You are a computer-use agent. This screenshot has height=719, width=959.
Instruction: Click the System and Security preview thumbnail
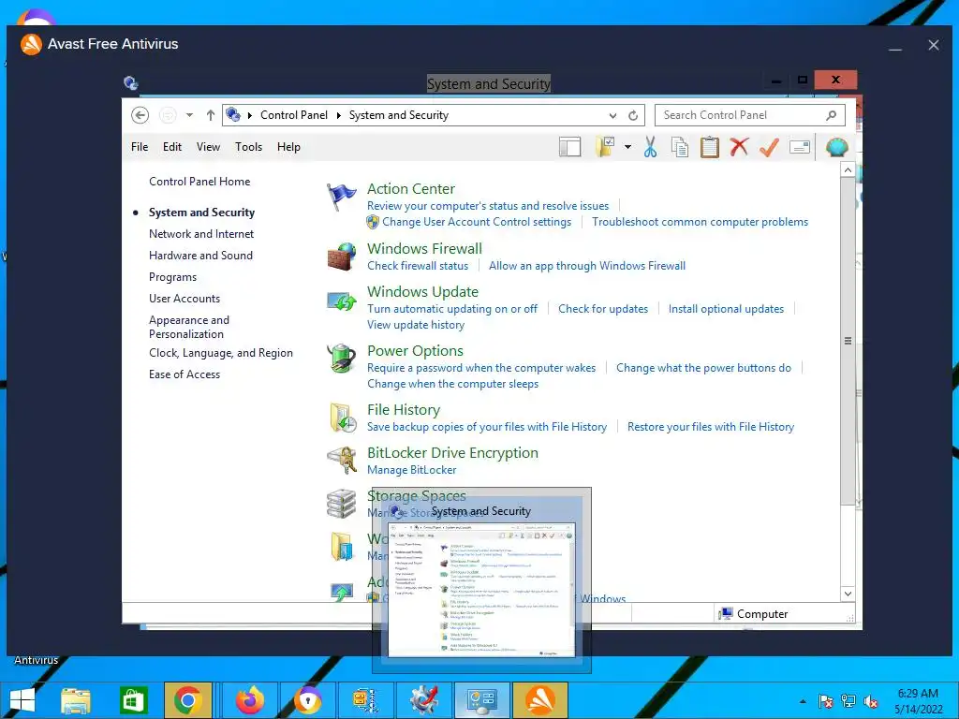pos(482,590)
